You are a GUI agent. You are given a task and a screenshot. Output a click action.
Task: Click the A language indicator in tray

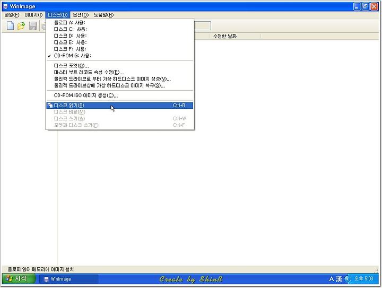[331, 279]
